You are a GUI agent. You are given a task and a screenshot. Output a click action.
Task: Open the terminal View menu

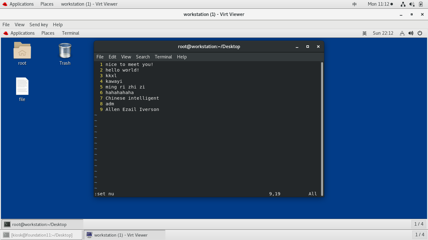click(x=126, y=57)
